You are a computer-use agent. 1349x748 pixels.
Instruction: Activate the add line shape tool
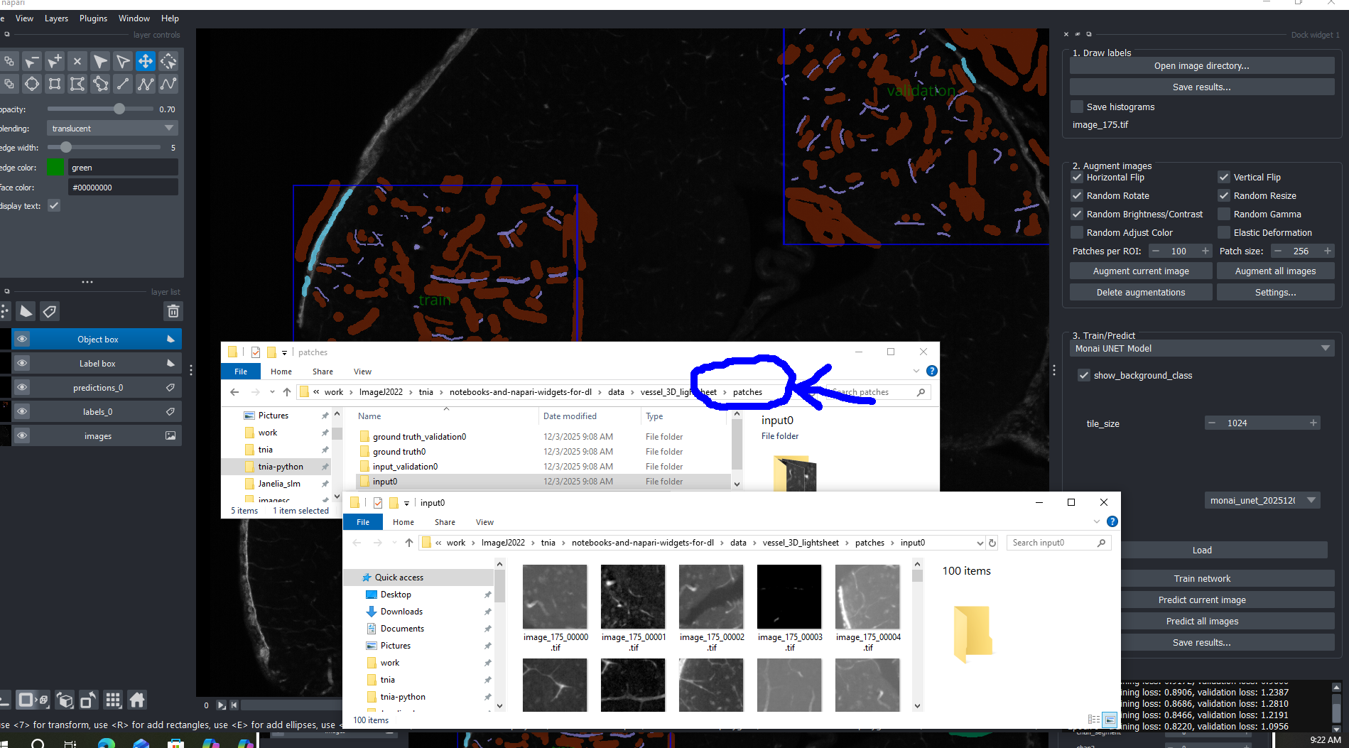click(123, 85)
